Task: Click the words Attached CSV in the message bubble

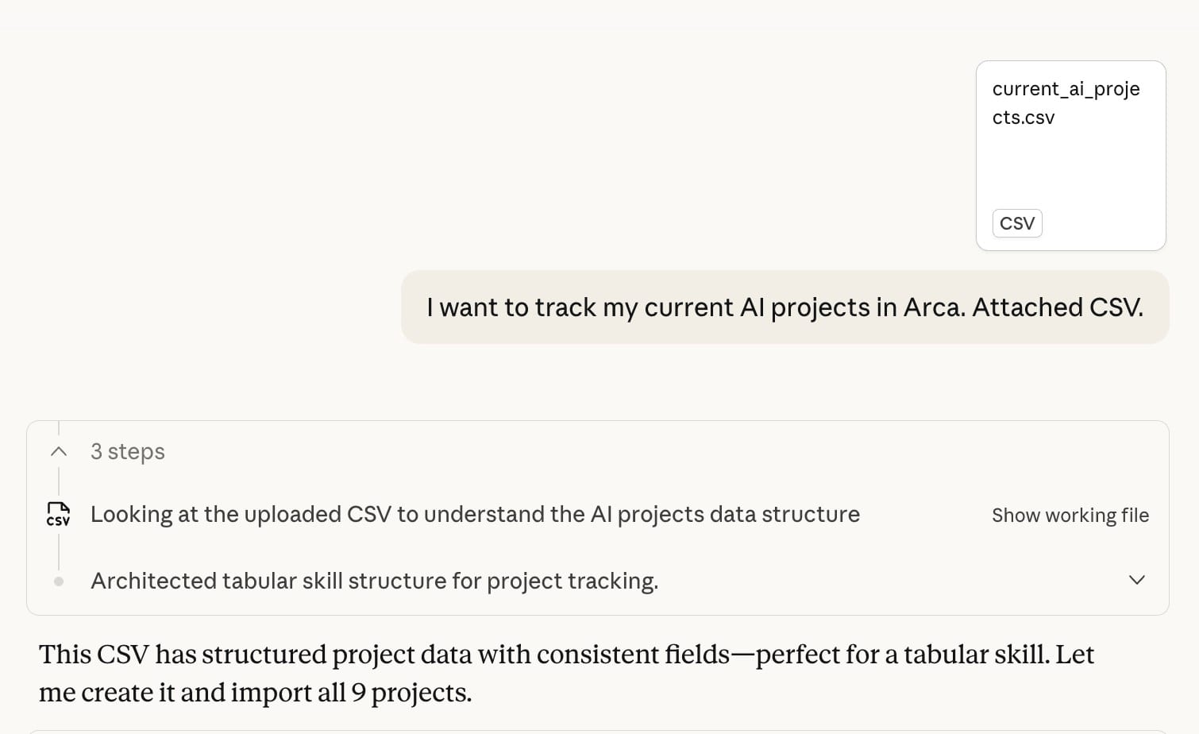Action: (x=1058, y=307)
